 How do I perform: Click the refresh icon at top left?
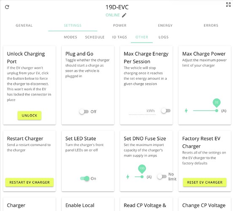7,7
